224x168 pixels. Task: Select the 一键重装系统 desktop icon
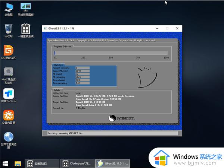click(25, 31)
